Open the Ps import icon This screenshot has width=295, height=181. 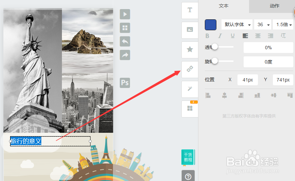pyautogui.click(x=125, y=83)
